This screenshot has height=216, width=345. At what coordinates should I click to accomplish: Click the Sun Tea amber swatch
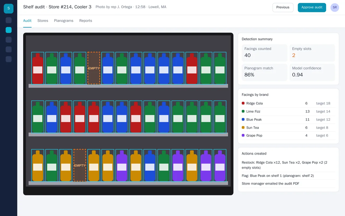point(243,127)
